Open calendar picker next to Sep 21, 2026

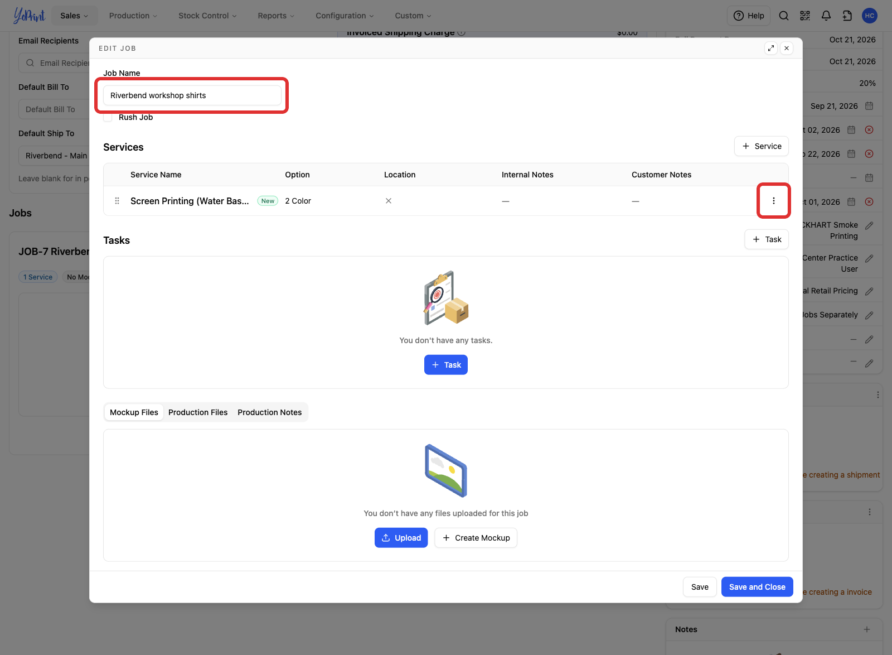click(869, 106)
